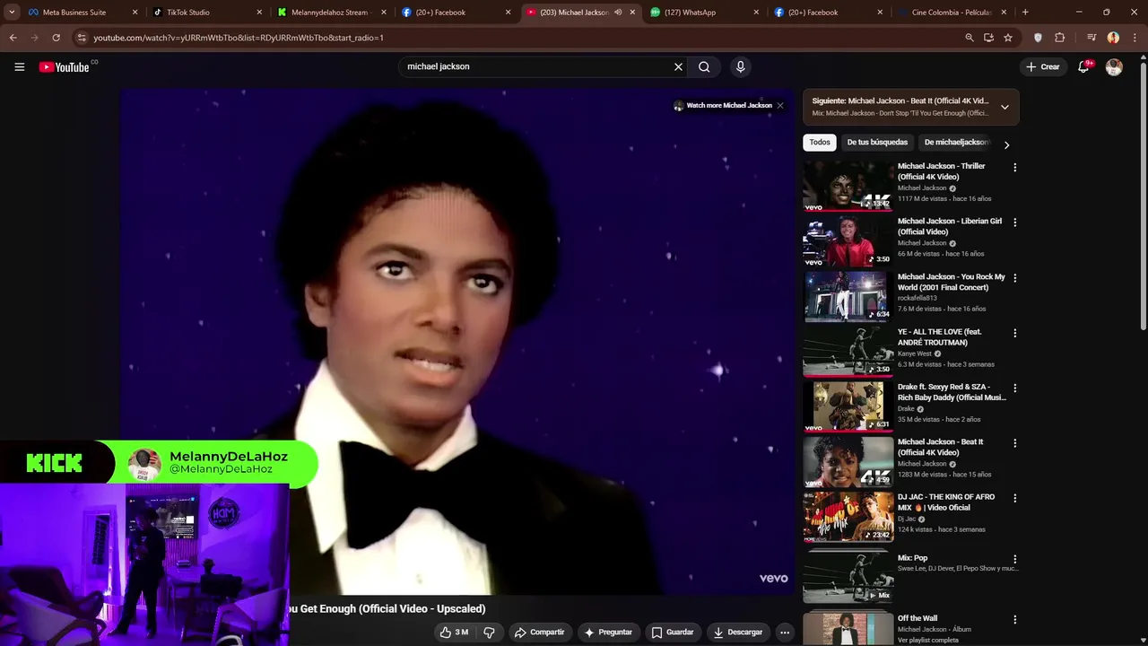Switch to Cine Colombia tab

pos(951,13)
